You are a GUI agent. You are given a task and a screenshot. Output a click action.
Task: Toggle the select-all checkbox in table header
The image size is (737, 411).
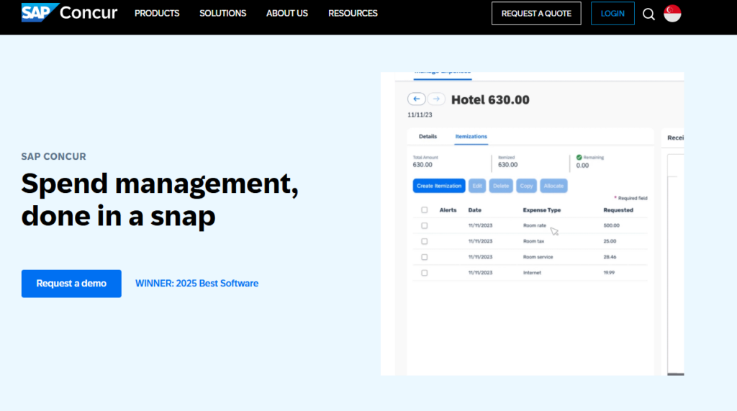click(x=425, y=210)
